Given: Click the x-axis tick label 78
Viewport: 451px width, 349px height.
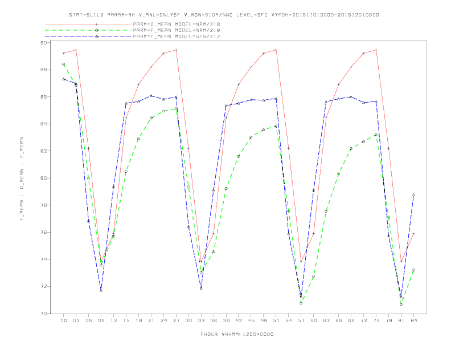Looking at the screenshot, I should pos(389,320).
